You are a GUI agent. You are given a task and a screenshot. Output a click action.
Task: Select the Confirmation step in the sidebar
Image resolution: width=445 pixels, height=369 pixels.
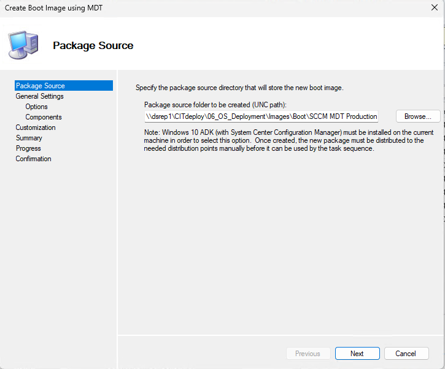pyautogui.click(x=33, y=159)
